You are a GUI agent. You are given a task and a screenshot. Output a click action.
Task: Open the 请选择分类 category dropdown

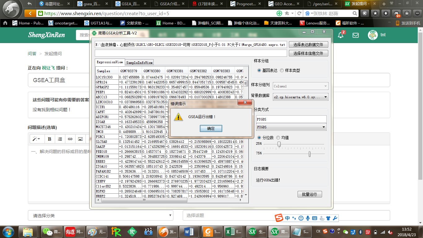click(x=101, y=215)
